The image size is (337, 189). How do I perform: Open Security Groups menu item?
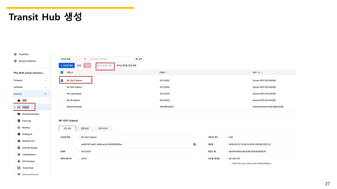pyautogui.click(x=30, y=148)
